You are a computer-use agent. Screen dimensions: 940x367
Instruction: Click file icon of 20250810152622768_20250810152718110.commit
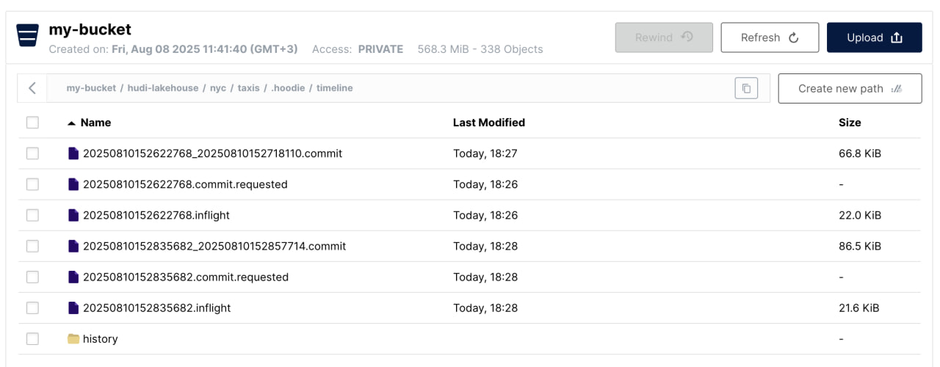[x=73, y=153]
